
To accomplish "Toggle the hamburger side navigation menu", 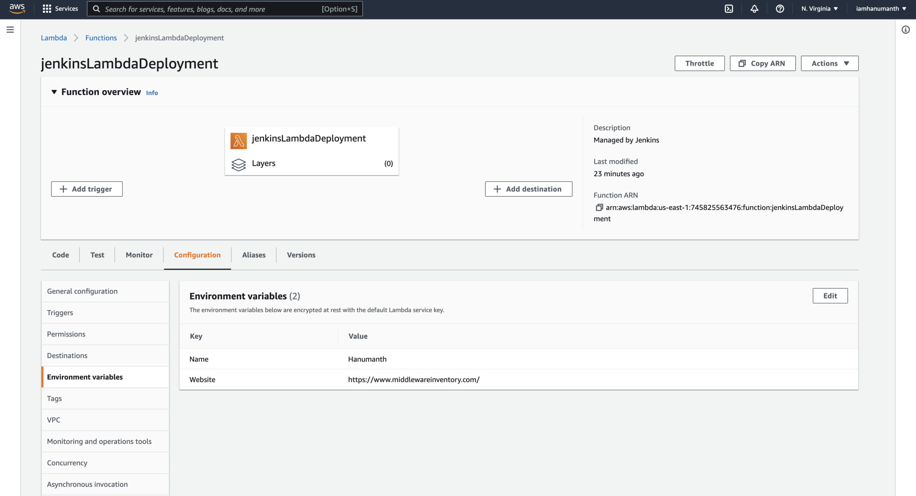I will (x=10, y=30).
